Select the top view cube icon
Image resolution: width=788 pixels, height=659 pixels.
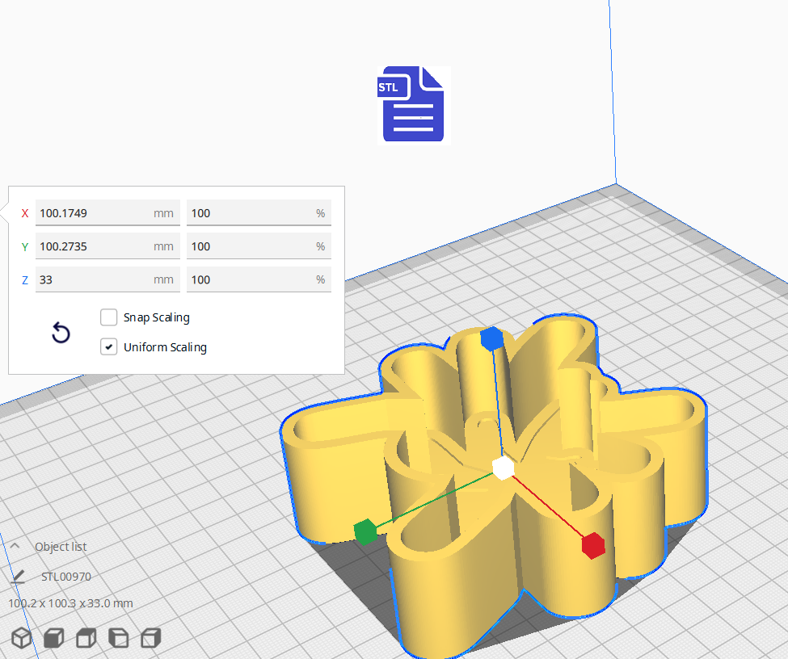click(86, 638)
